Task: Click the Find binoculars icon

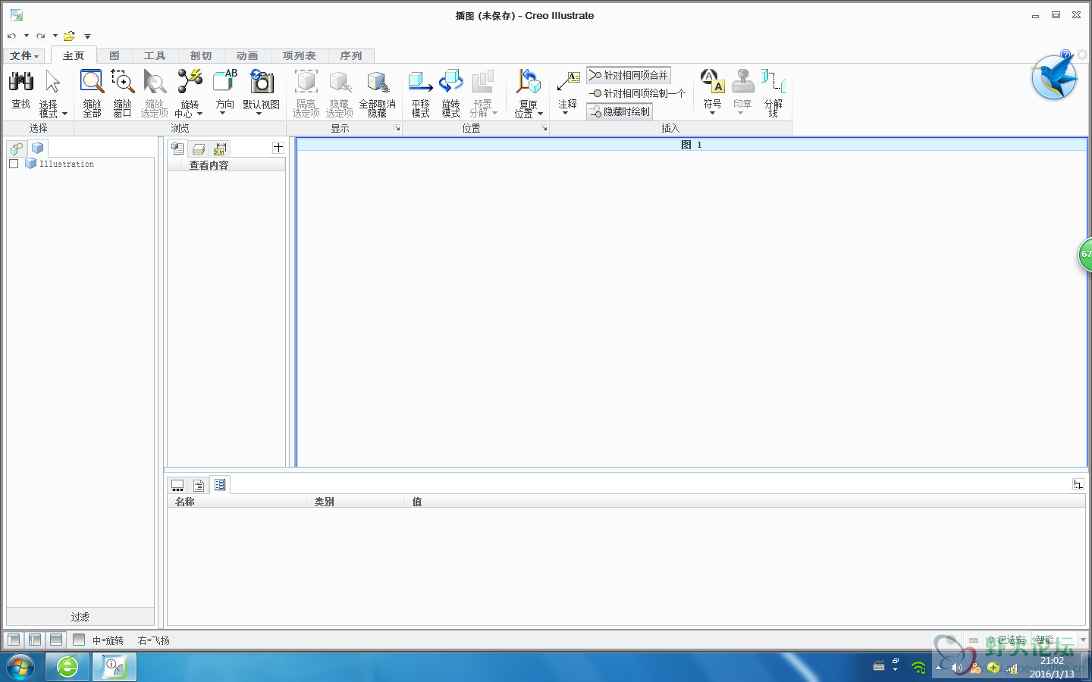Action: click(21, 82)
